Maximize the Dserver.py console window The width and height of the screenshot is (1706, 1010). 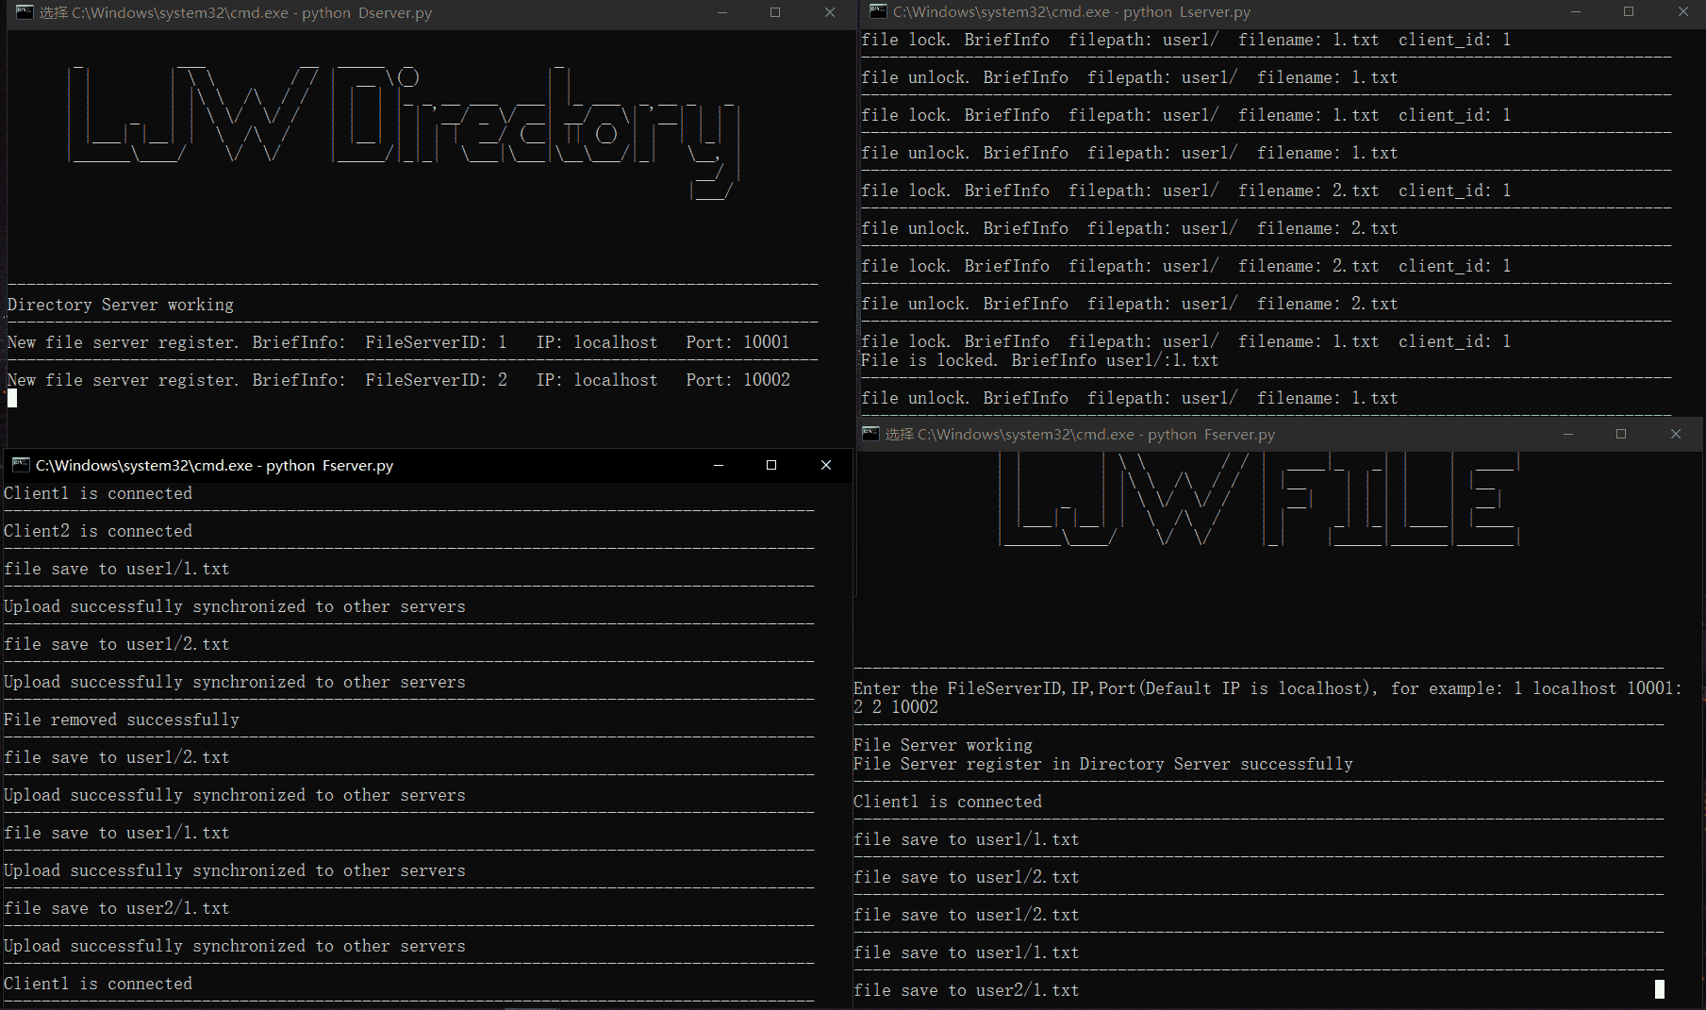[x=775, y=12]
